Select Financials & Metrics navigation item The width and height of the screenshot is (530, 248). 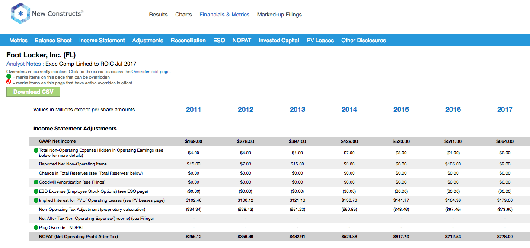click(224, 15)
